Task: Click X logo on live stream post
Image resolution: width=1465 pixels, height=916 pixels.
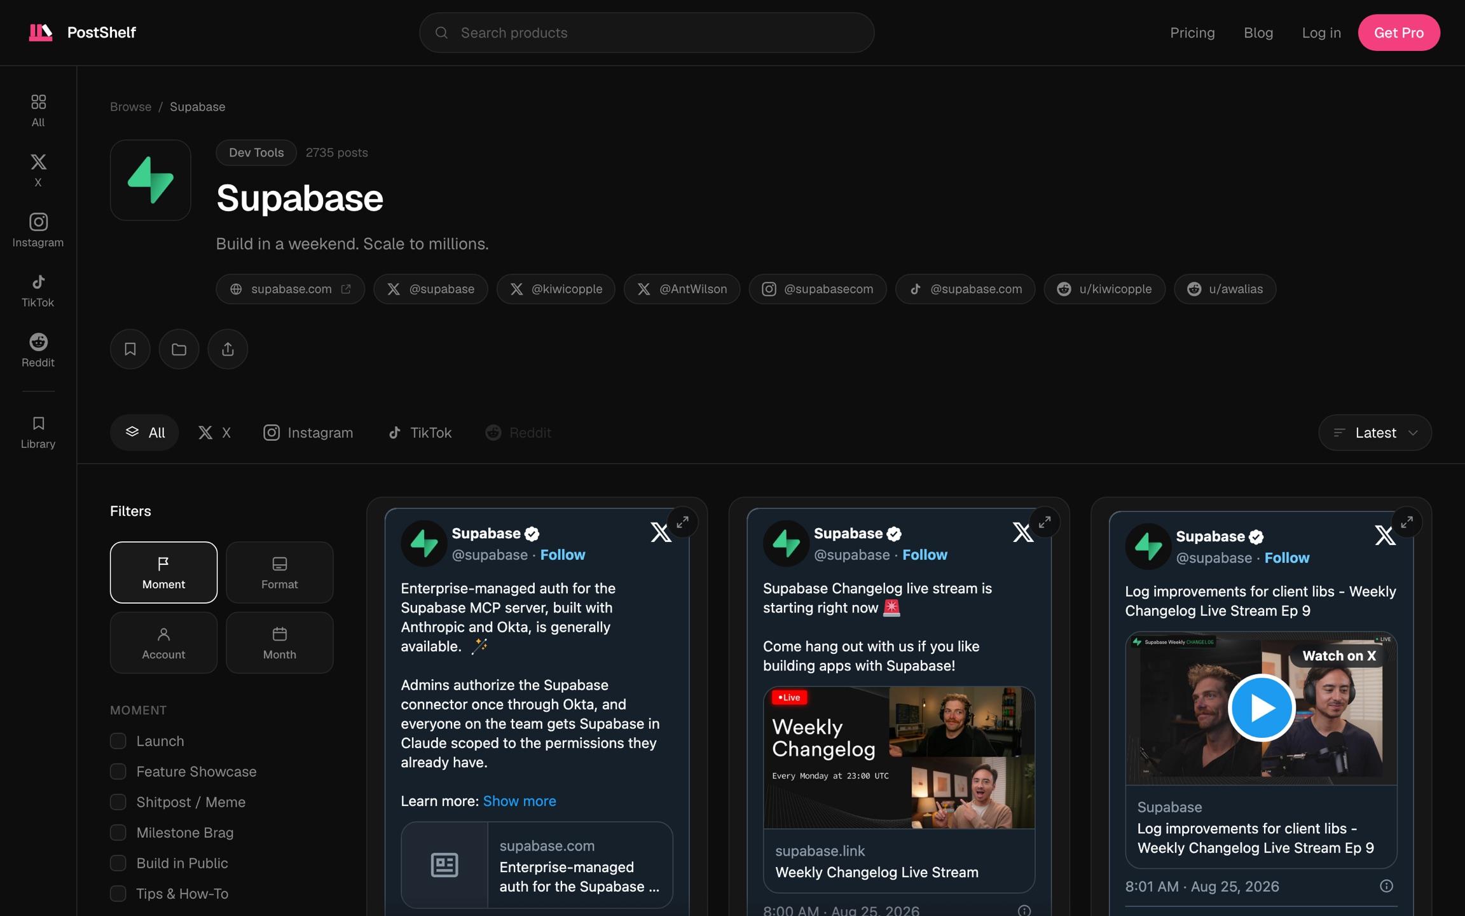Action: [x=1022, y=532]
